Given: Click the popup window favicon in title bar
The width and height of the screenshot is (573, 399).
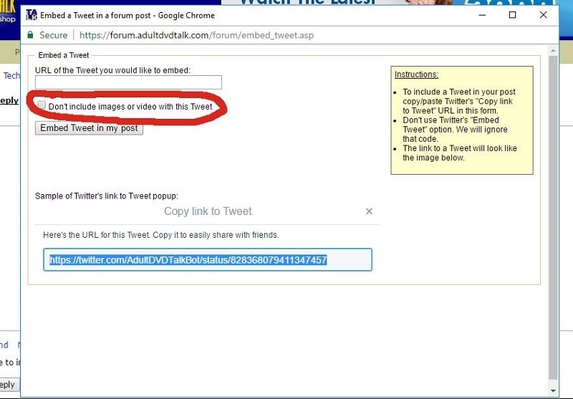Looking at the screenshot, I should click(x=32, y=15).
